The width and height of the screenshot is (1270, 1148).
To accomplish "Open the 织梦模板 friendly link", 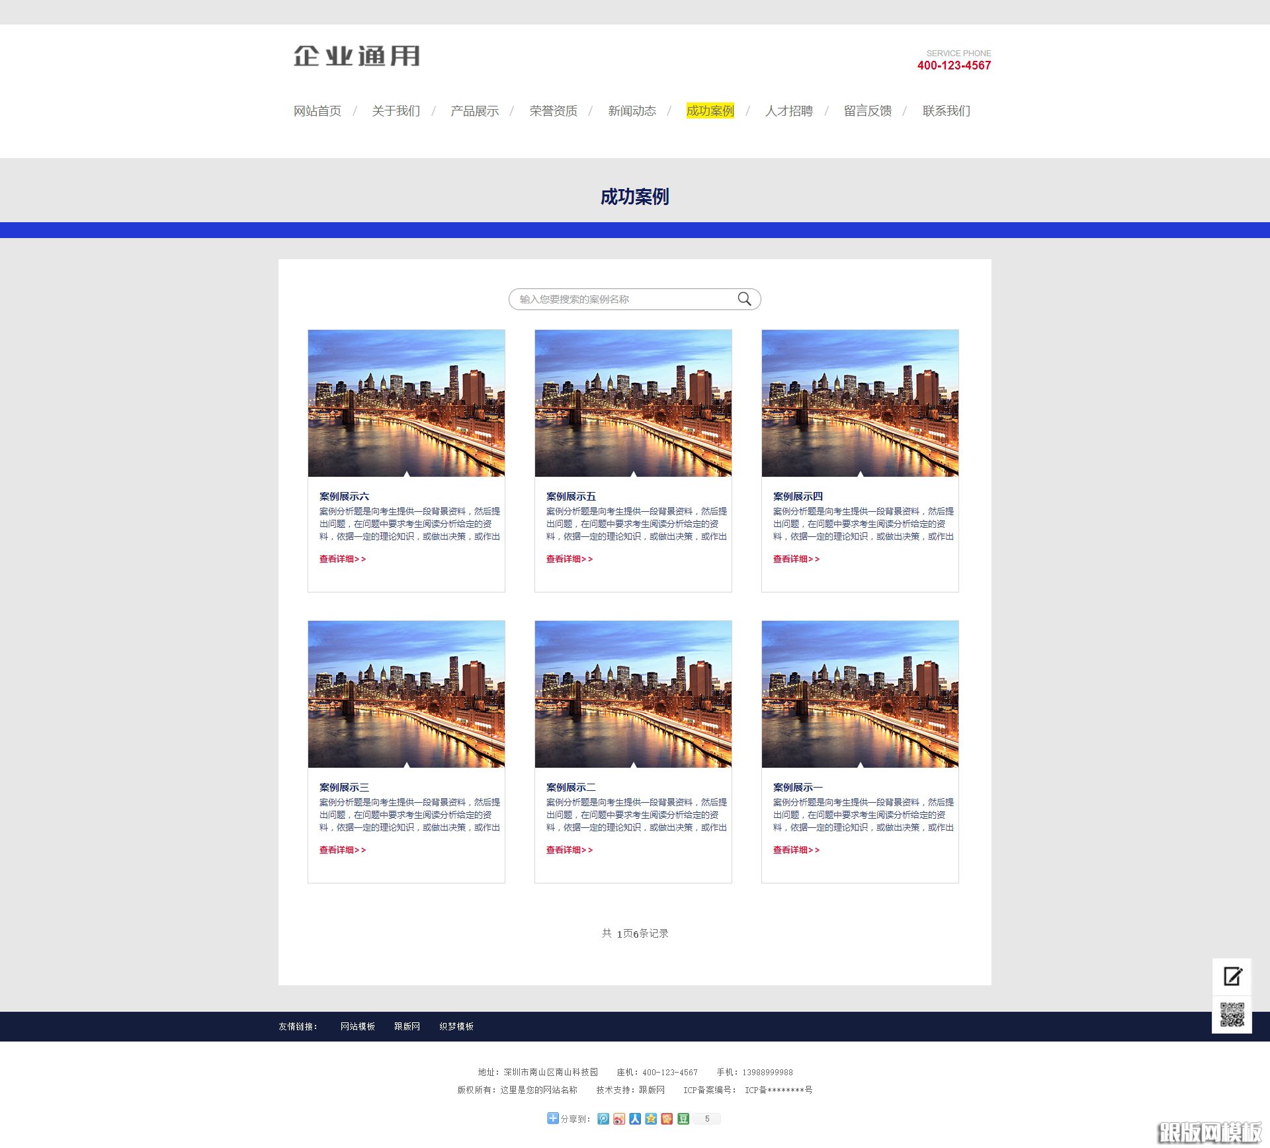I will click(x=456, y=1026).
